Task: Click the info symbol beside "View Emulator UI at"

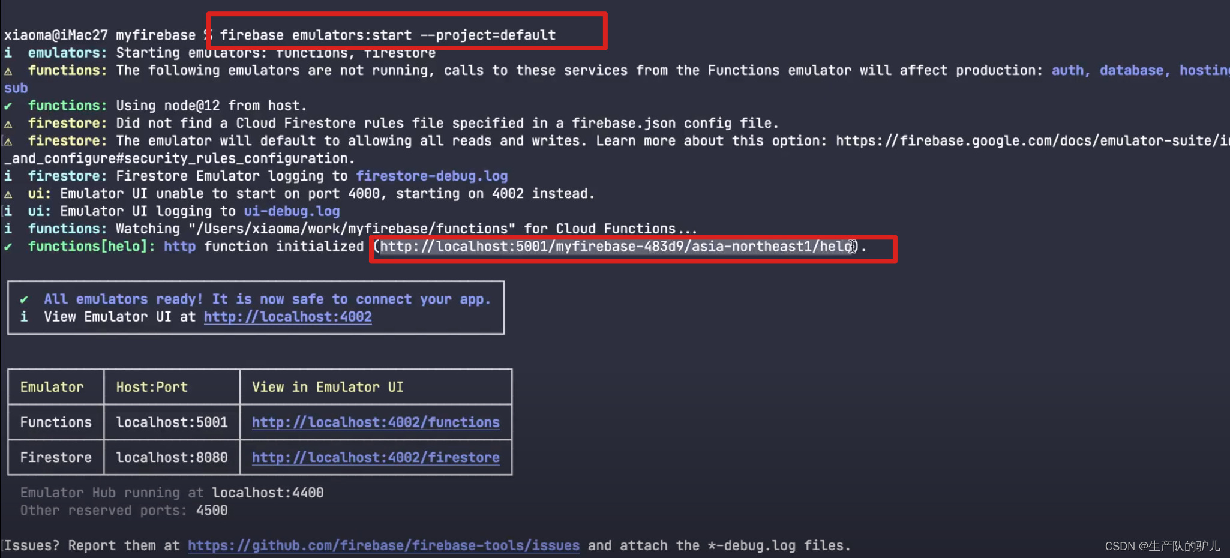Action: (x=24, y=317)
